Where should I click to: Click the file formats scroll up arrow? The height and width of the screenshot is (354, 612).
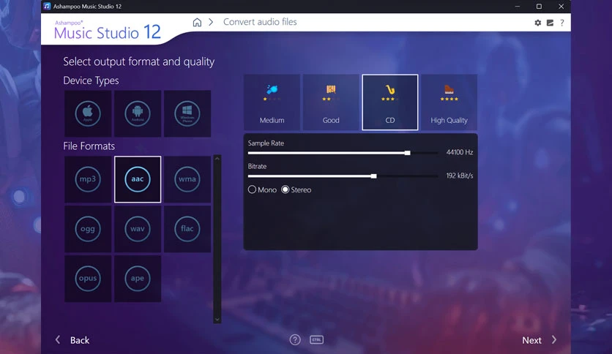(x=217, y=159)
